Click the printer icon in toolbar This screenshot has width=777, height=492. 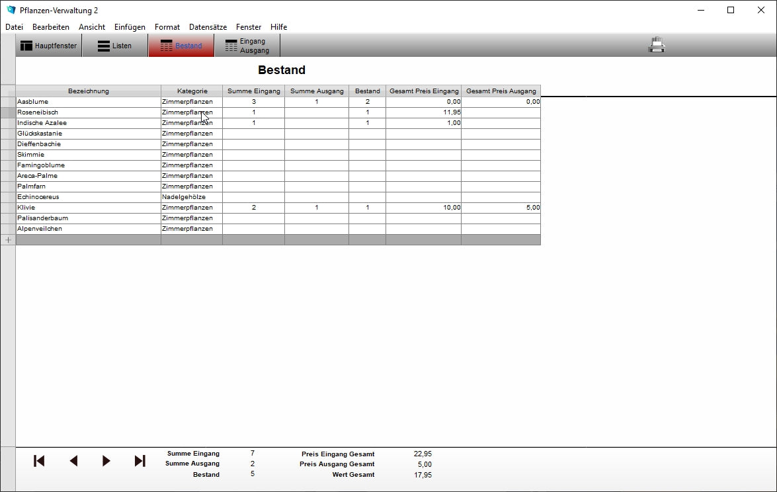(x=657, y=45)
